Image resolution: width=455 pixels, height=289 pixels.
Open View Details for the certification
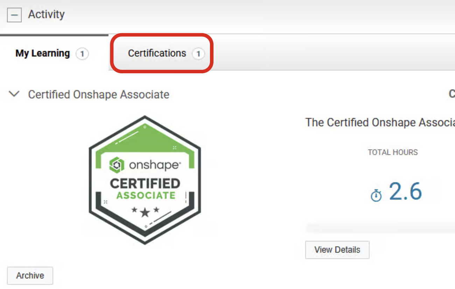tap(337, 250)
